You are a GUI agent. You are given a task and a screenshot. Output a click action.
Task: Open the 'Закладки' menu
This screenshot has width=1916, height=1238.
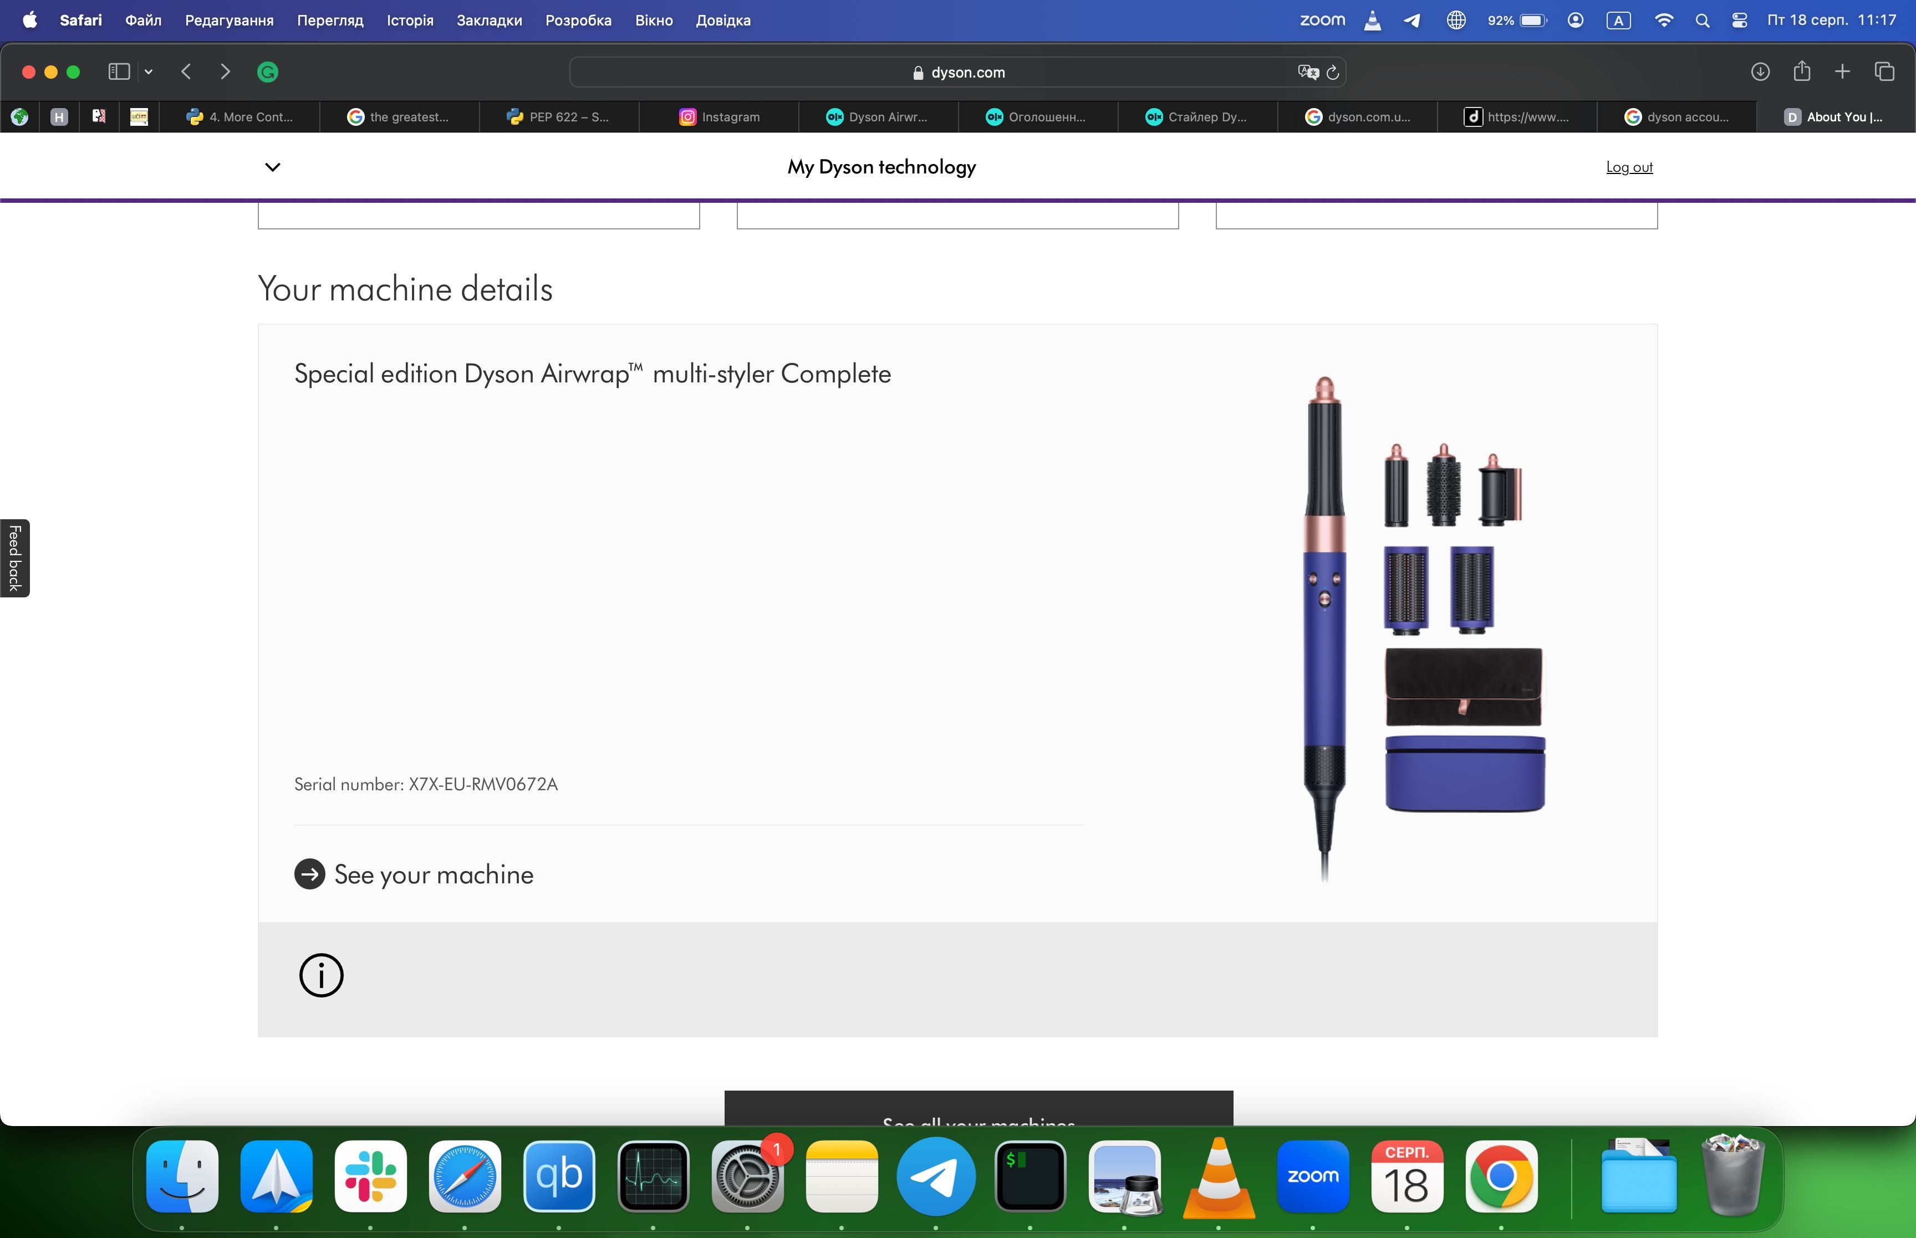pyautogui.click(x=489, y=20)
